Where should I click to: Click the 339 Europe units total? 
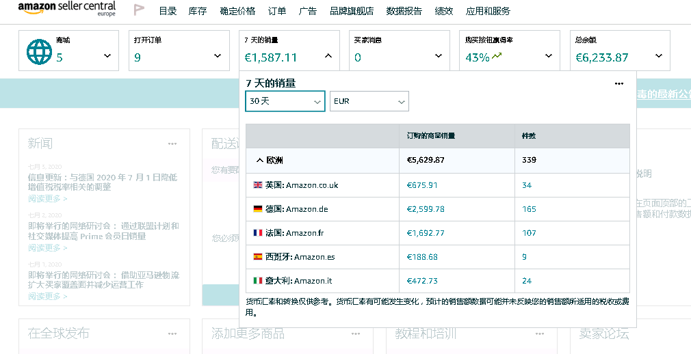click(529, 160)
